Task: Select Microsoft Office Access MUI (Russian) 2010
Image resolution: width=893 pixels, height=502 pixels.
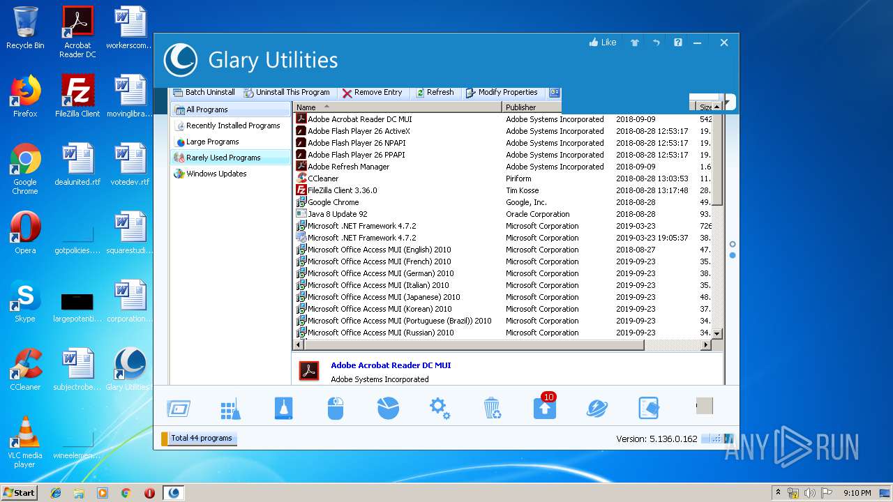Action: point(503,333)
